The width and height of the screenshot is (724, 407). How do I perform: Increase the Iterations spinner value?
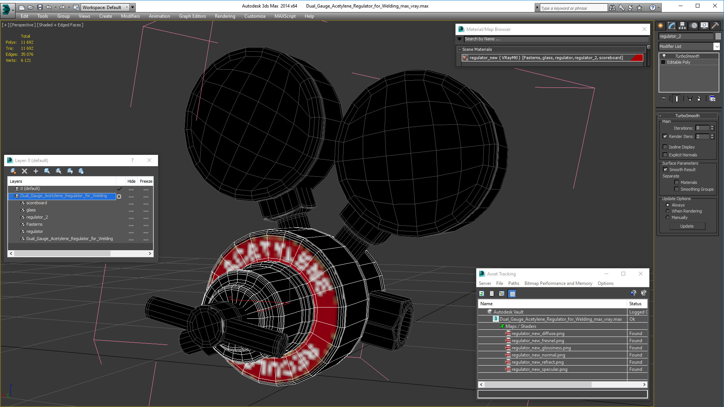(x=712, y=127)
